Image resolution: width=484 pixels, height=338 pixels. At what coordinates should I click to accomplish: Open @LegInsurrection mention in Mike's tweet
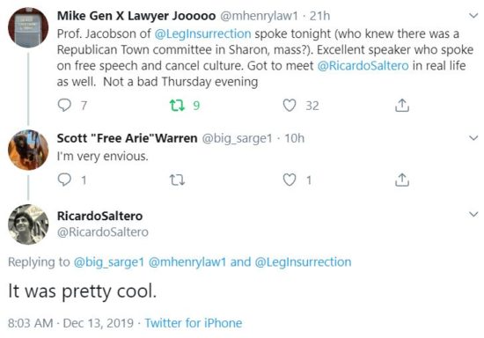click(x=202, y=33)
